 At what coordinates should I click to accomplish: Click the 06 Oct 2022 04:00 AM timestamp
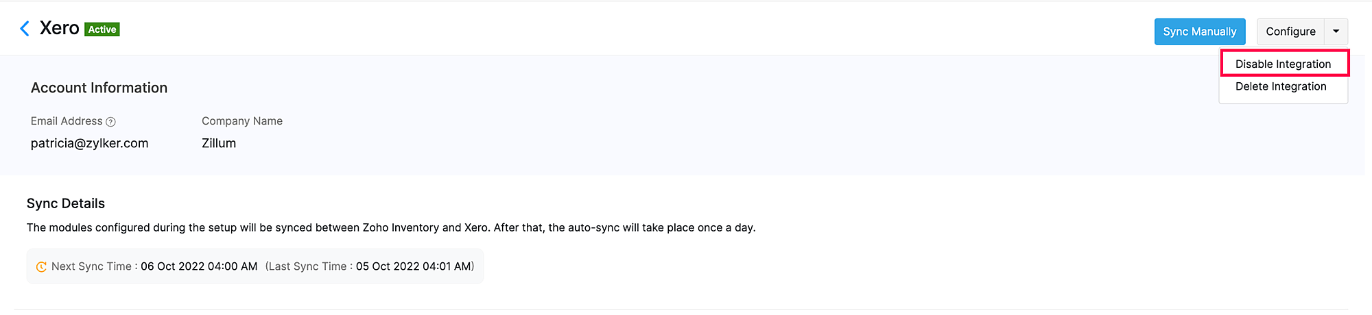point(199,266)
